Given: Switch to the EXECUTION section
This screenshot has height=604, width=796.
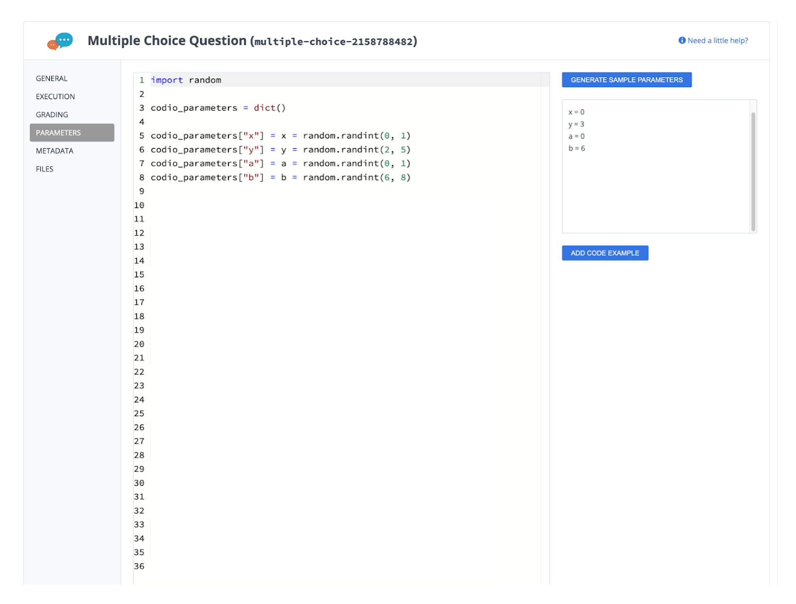Looking at the screenshot, I should click(55, 96).
